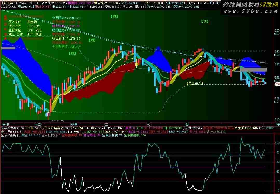Click the 2132.63 low price label
Screen dimensions: 280x194
coord(58,121)
